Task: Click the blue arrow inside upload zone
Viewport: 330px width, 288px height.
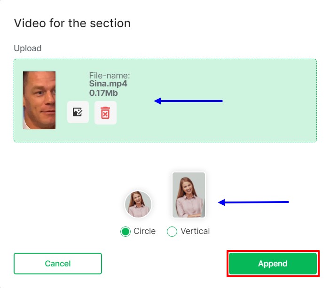Action: (x=188, y=101)
